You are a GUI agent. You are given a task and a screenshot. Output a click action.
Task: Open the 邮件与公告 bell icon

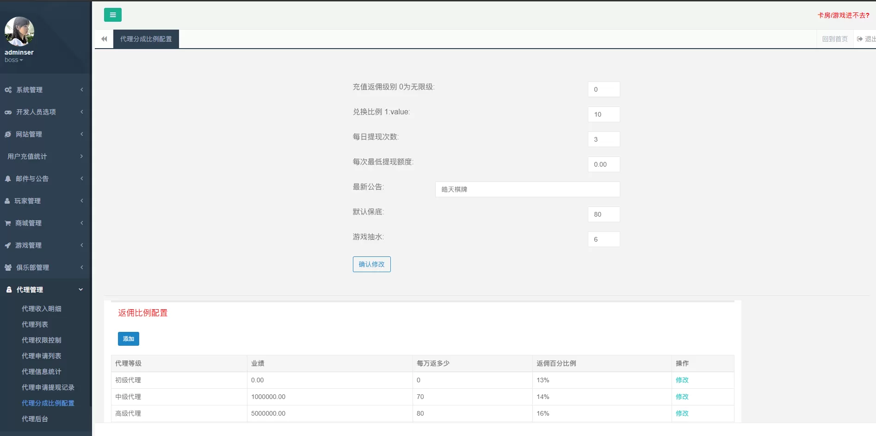pyautogui.click(x=8, y=179)
